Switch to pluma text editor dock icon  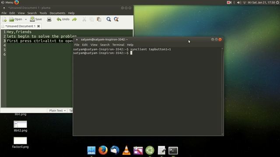tap(161, 150)
